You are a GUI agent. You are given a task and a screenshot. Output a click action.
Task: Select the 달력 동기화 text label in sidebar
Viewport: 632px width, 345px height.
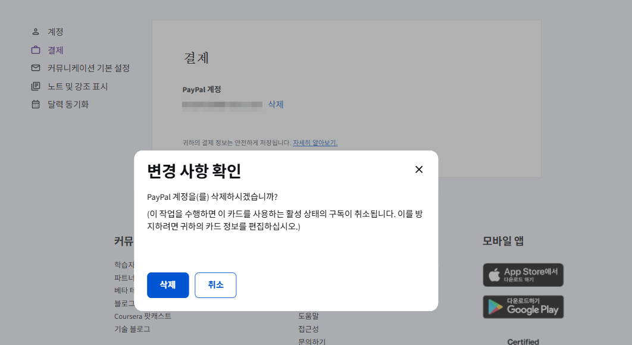point(68,104)
